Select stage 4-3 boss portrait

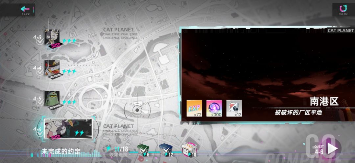[52, 37]
